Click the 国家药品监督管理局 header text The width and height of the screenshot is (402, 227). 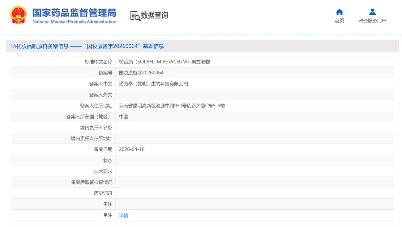point(74,14)
